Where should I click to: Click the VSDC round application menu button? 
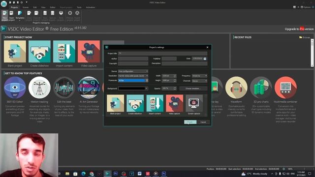4,3
